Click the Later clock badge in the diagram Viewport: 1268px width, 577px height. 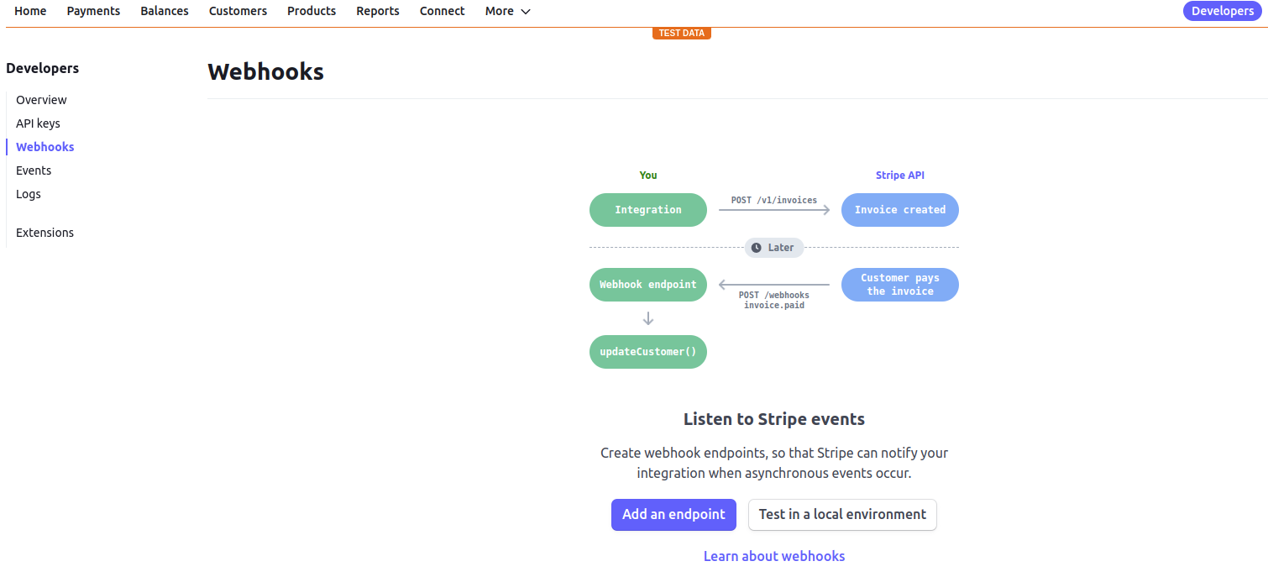click(x=773, y=247)
